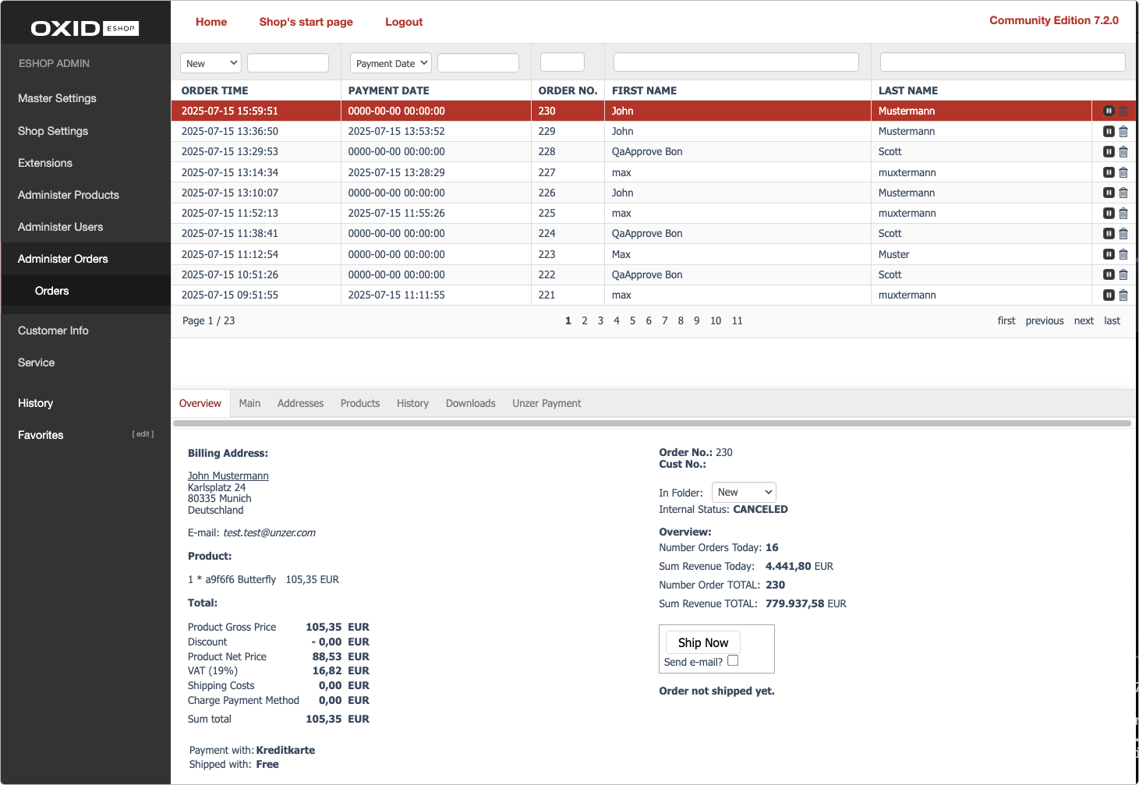
Task: Open the search field type dropdown showing New
Action: click(210, 62)
